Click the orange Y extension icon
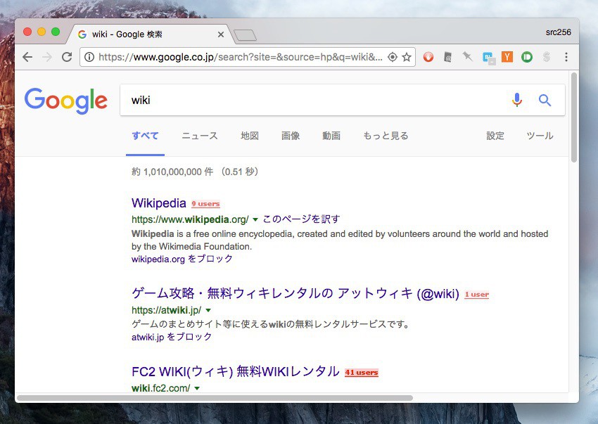598x424 pixels. (x=507, y=57)
